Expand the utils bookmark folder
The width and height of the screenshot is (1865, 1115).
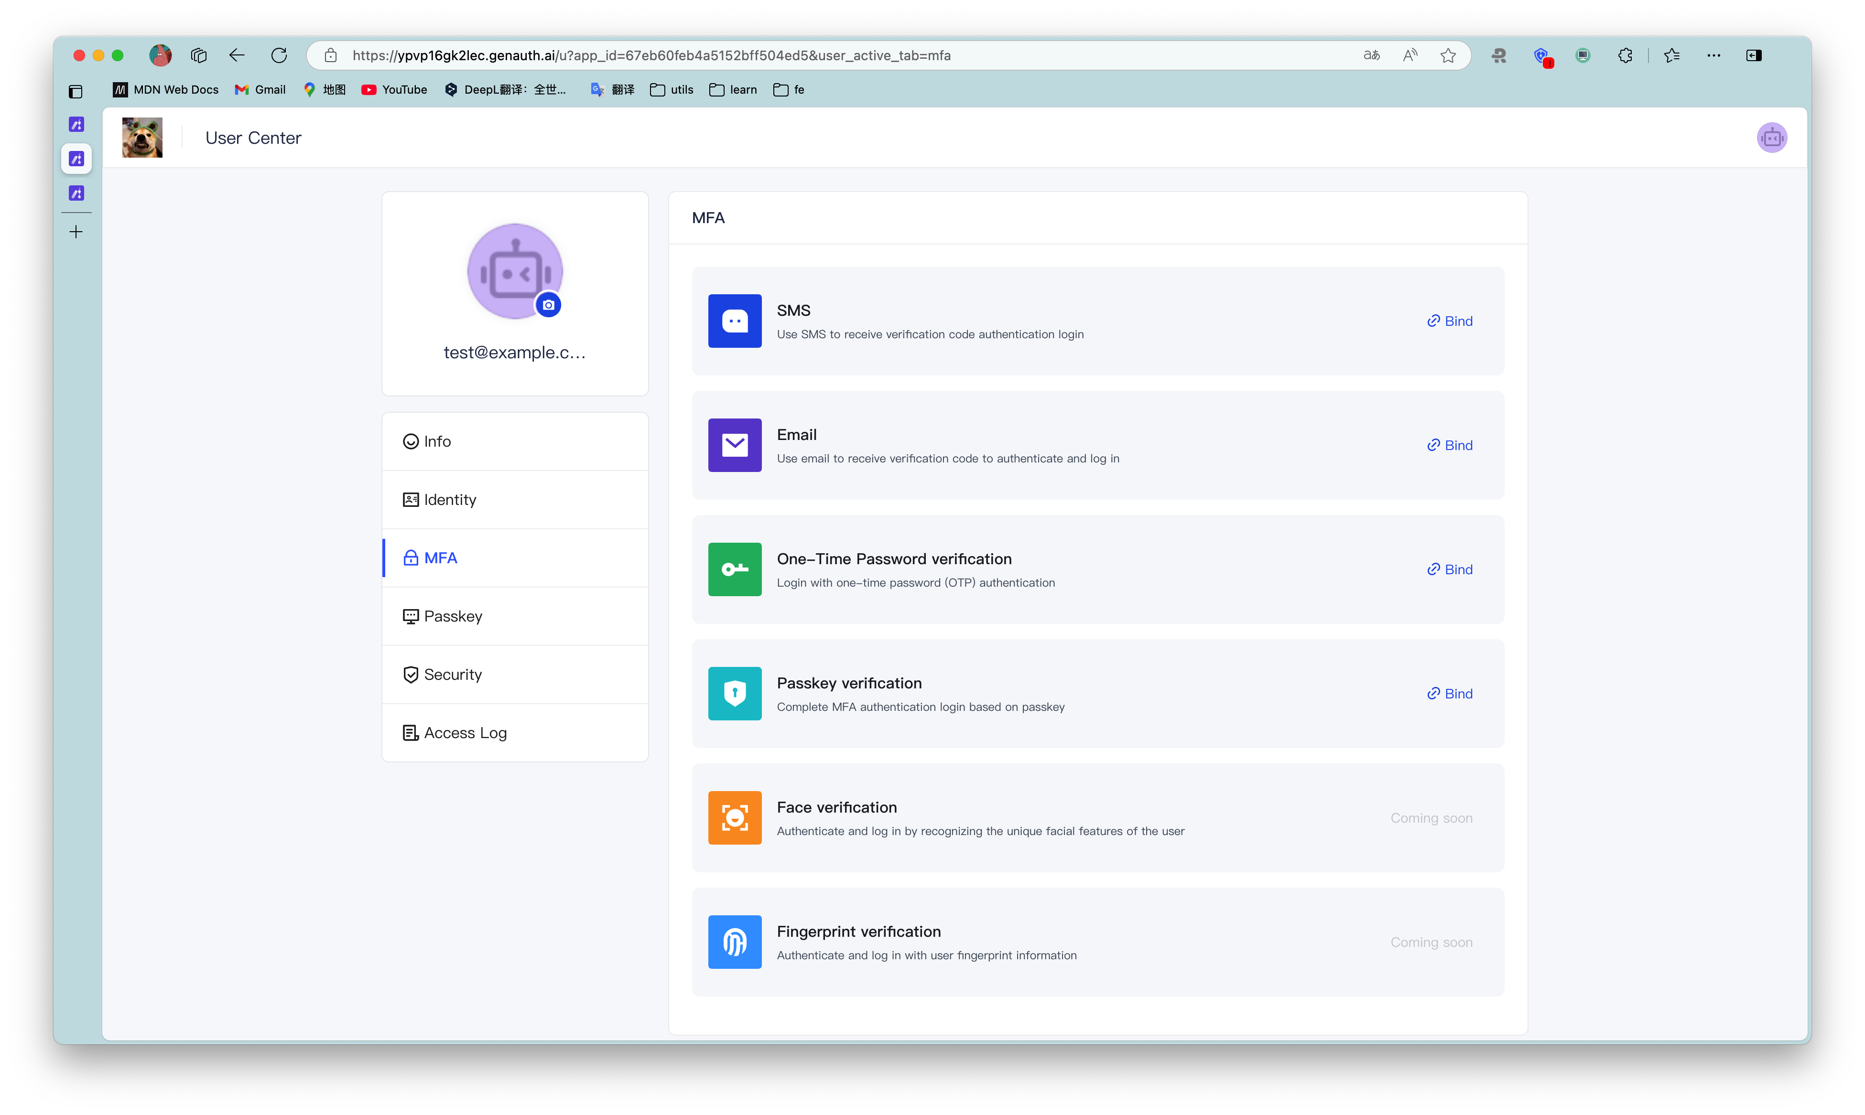(x=671, y=89)
